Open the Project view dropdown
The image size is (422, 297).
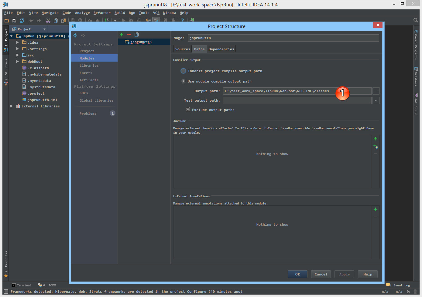[x=44, y=29]
